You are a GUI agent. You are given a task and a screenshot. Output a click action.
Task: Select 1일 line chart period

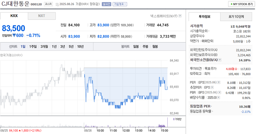click(23, 46)
